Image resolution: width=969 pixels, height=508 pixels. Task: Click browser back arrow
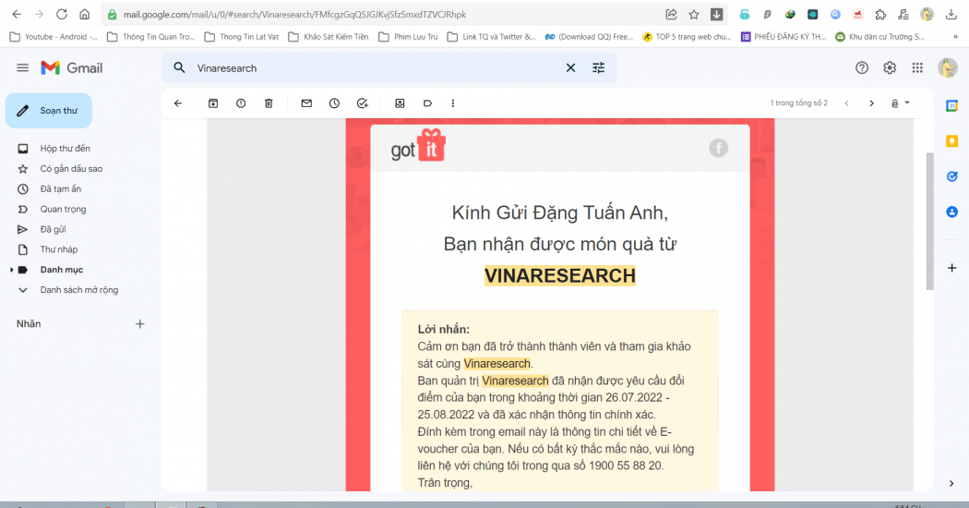[x=17, y=14]
